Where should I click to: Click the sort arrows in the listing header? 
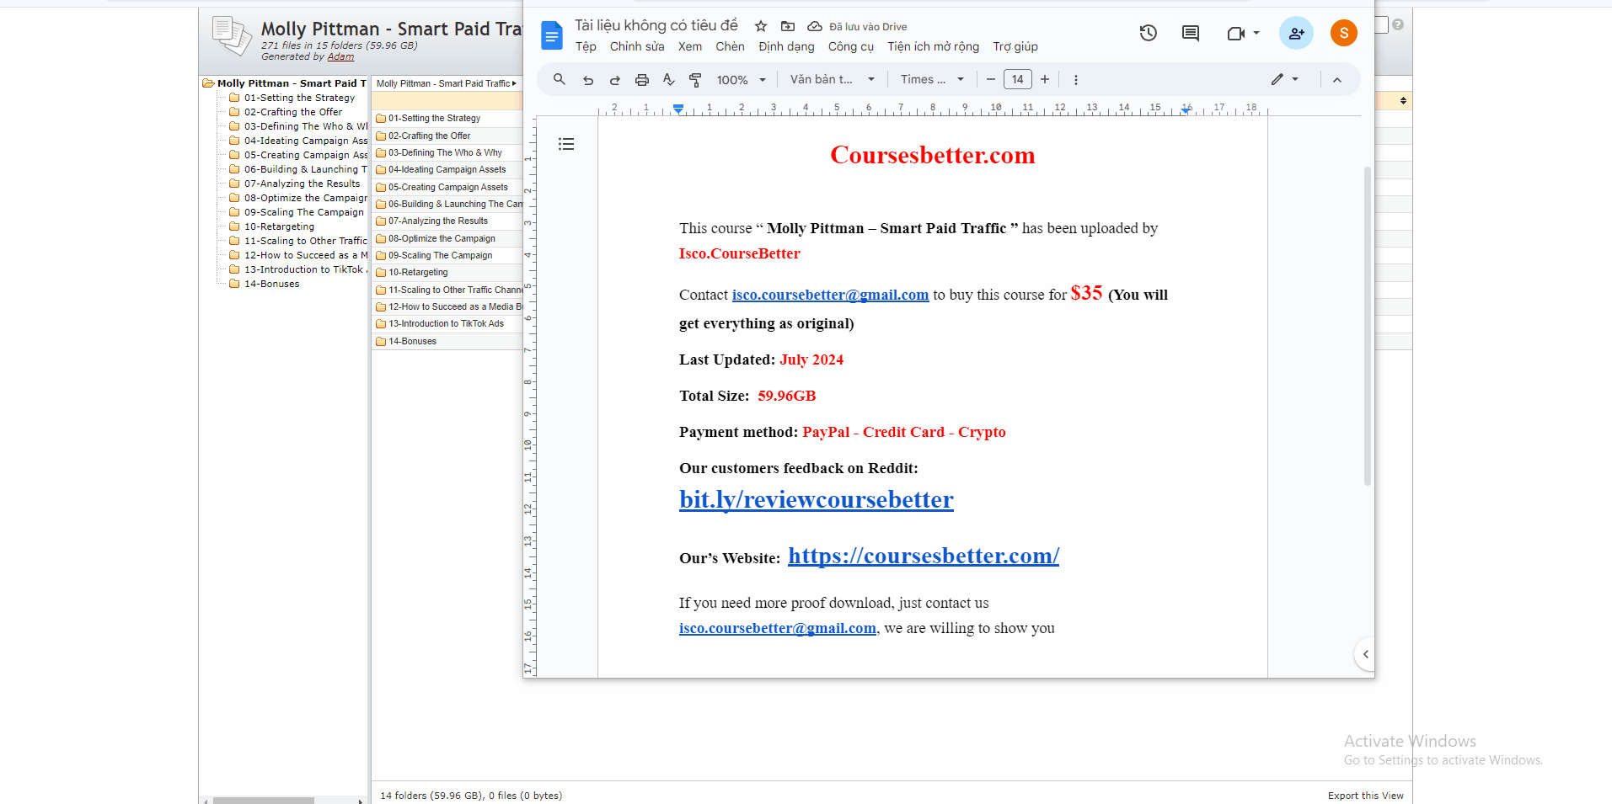pyautogui.click(x=1403, y=100)
